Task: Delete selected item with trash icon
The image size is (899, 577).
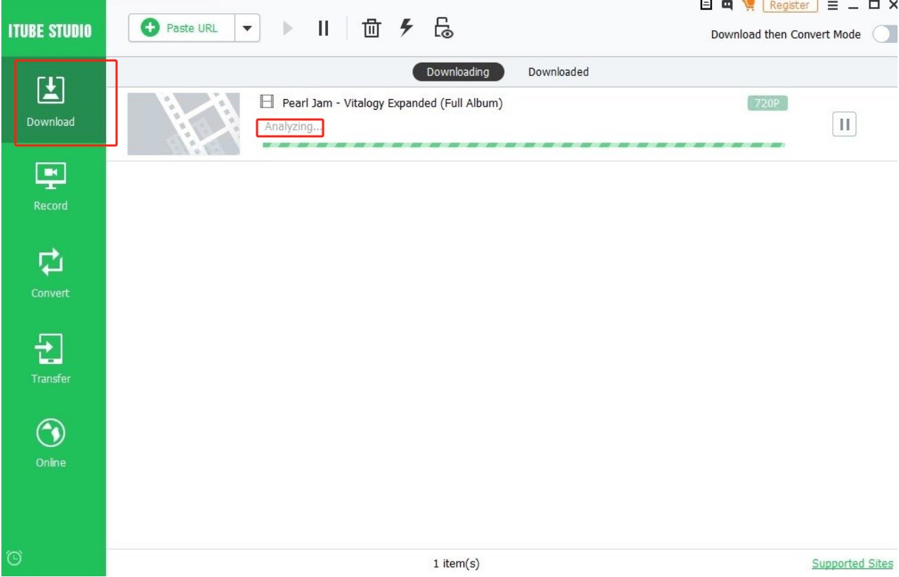Action: (372, 29)
